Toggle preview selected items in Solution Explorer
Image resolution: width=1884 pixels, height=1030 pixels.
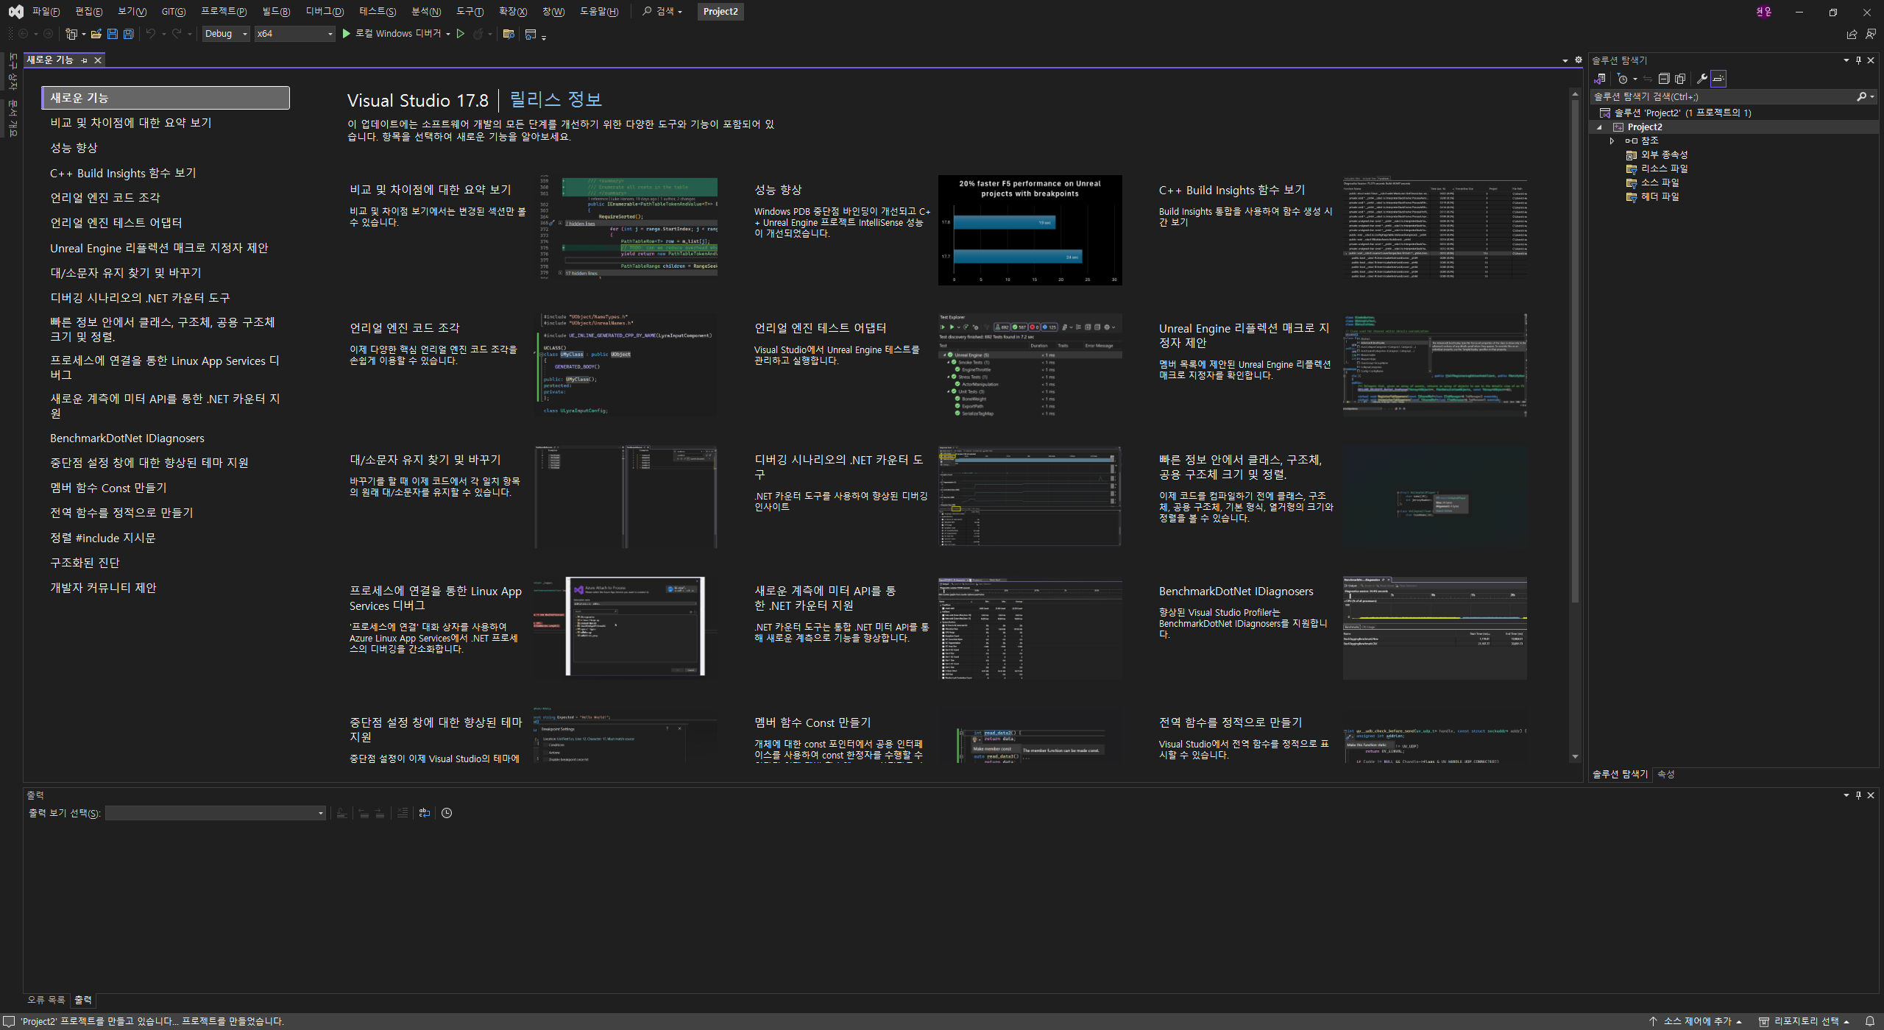pyautogui.click(x=1718, y=79)
